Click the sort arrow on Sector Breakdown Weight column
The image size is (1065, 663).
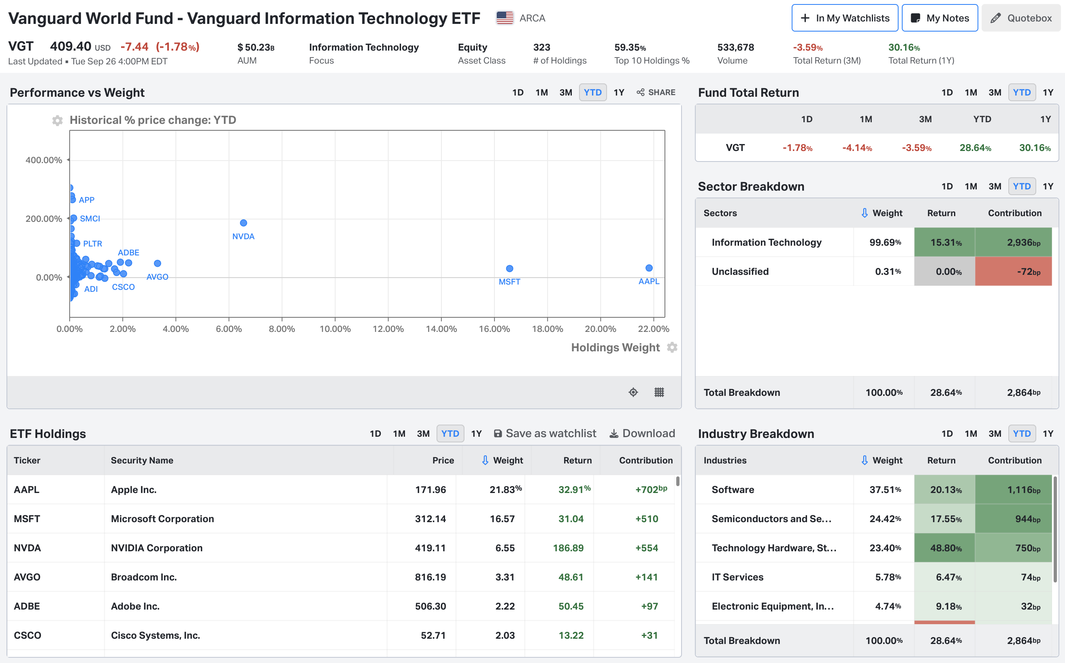[x=865, y=212]
